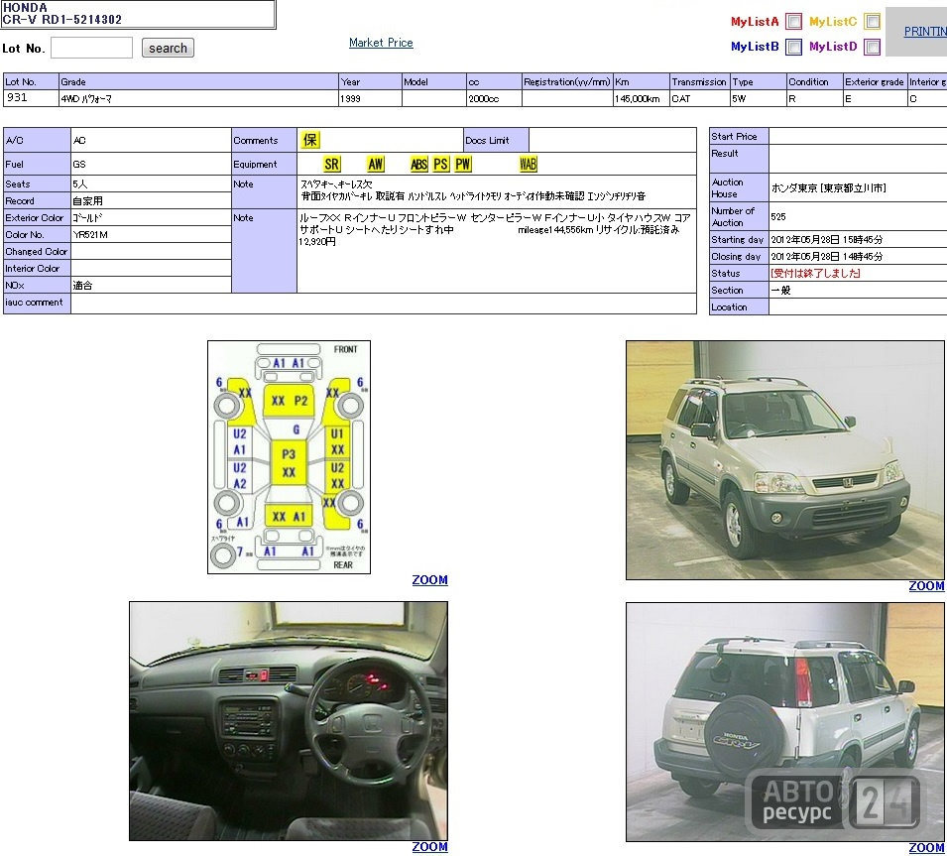Click the 145,000km mileage cell
Image resolution: width=947 pixels, height=856 pixels.
642,98
